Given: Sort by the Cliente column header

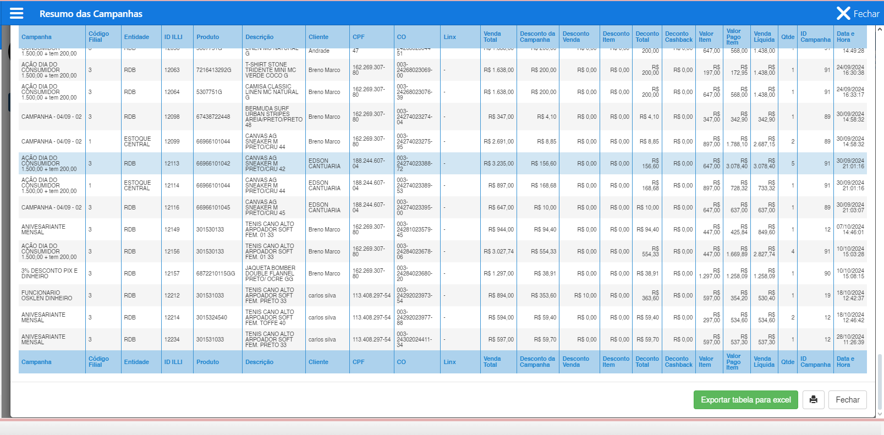Looking at the screenshot, I should coord(318,37).
